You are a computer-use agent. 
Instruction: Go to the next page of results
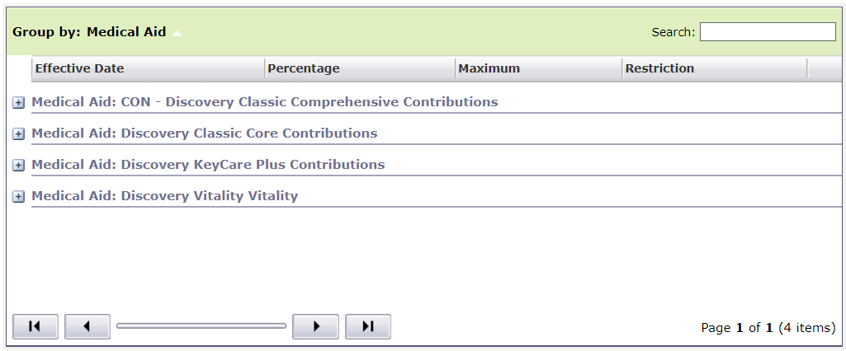[x=315, y=326]
